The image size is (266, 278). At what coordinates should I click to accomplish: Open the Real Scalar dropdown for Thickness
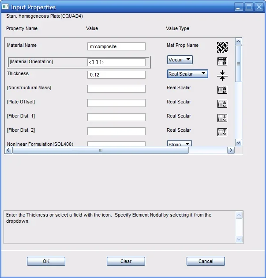[187, 74]
